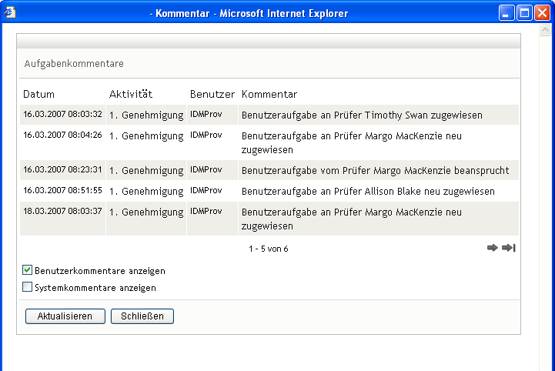The image size is (555, 371).
Task: Click the Aufgabenkommentare section heading
Action: pos(74,64)
